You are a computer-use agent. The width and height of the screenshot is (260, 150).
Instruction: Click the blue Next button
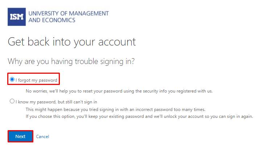pyautogui.click(x=20, y=136)
